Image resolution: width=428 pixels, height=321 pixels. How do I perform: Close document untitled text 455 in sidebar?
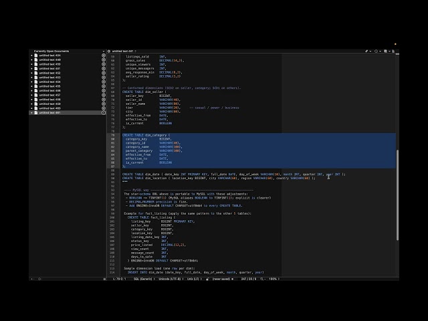[x=104, y=86]
